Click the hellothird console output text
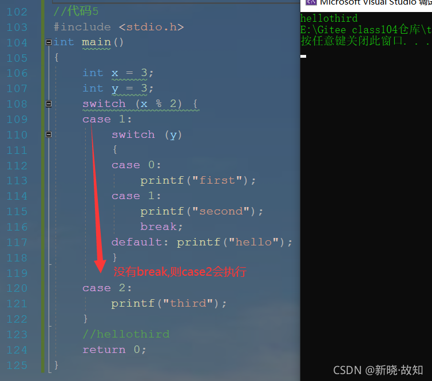Screen dimensions: 432x381 pyautogui.click(x=329, y=18)
